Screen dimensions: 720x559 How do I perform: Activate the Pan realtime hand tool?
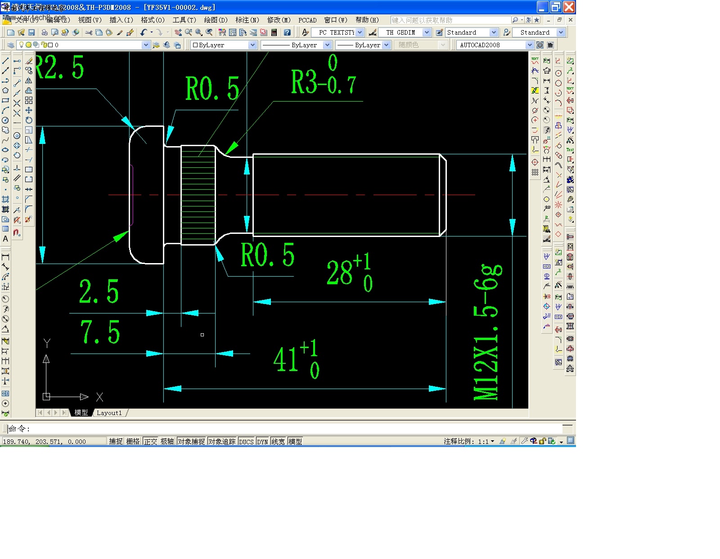pyautogui.click(x=178, y=32)
